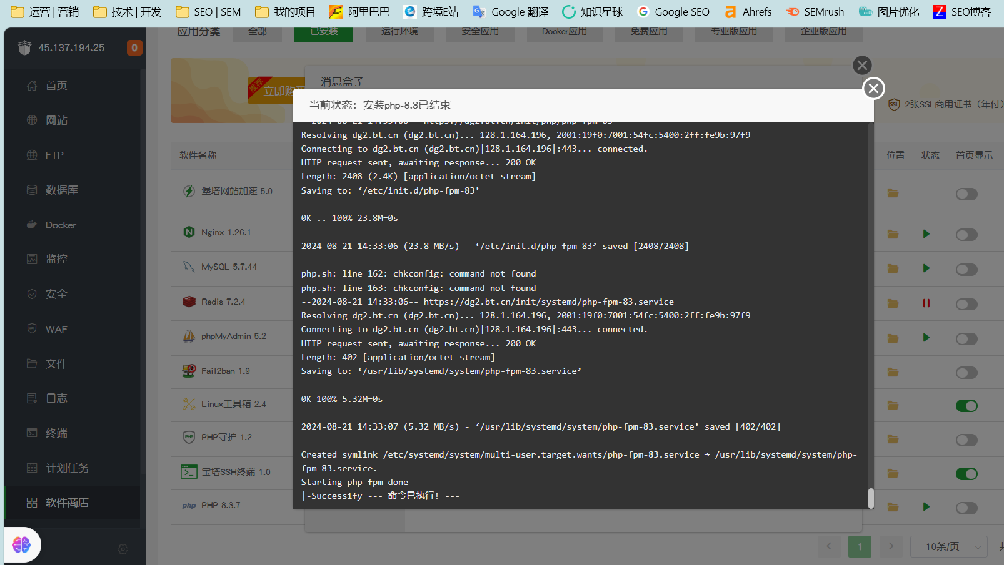Open the 技术 | 开发 bookmarks folder

127,12
